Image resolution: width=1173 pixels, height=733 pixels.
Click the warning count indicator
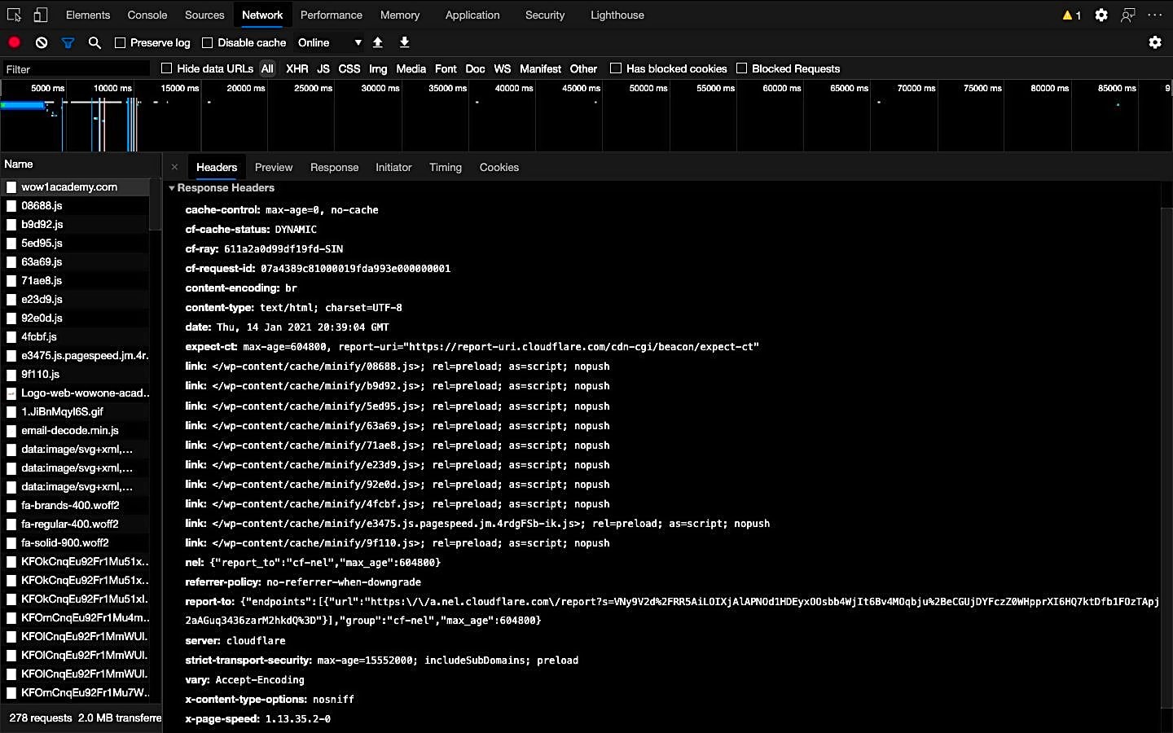point(1072,15)
